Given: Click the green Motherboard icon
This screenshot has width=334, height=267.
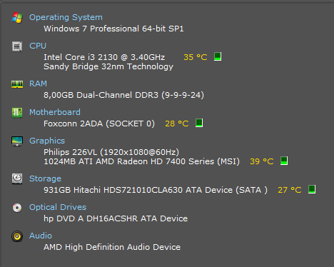Looking at the screenshot, I should 17,113.
